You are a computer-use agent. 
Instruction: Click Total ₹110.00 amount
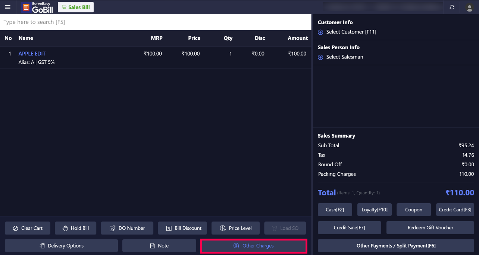[x=460, y=193]
